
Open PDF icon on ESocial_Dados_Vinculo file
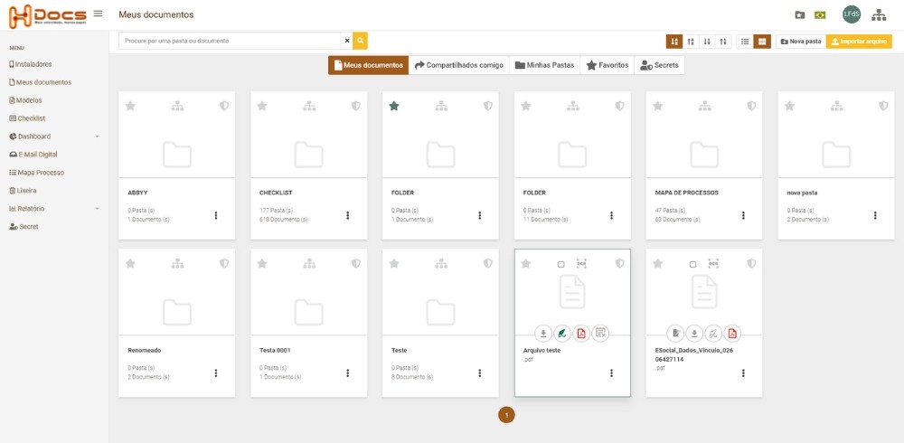[732, 333]
